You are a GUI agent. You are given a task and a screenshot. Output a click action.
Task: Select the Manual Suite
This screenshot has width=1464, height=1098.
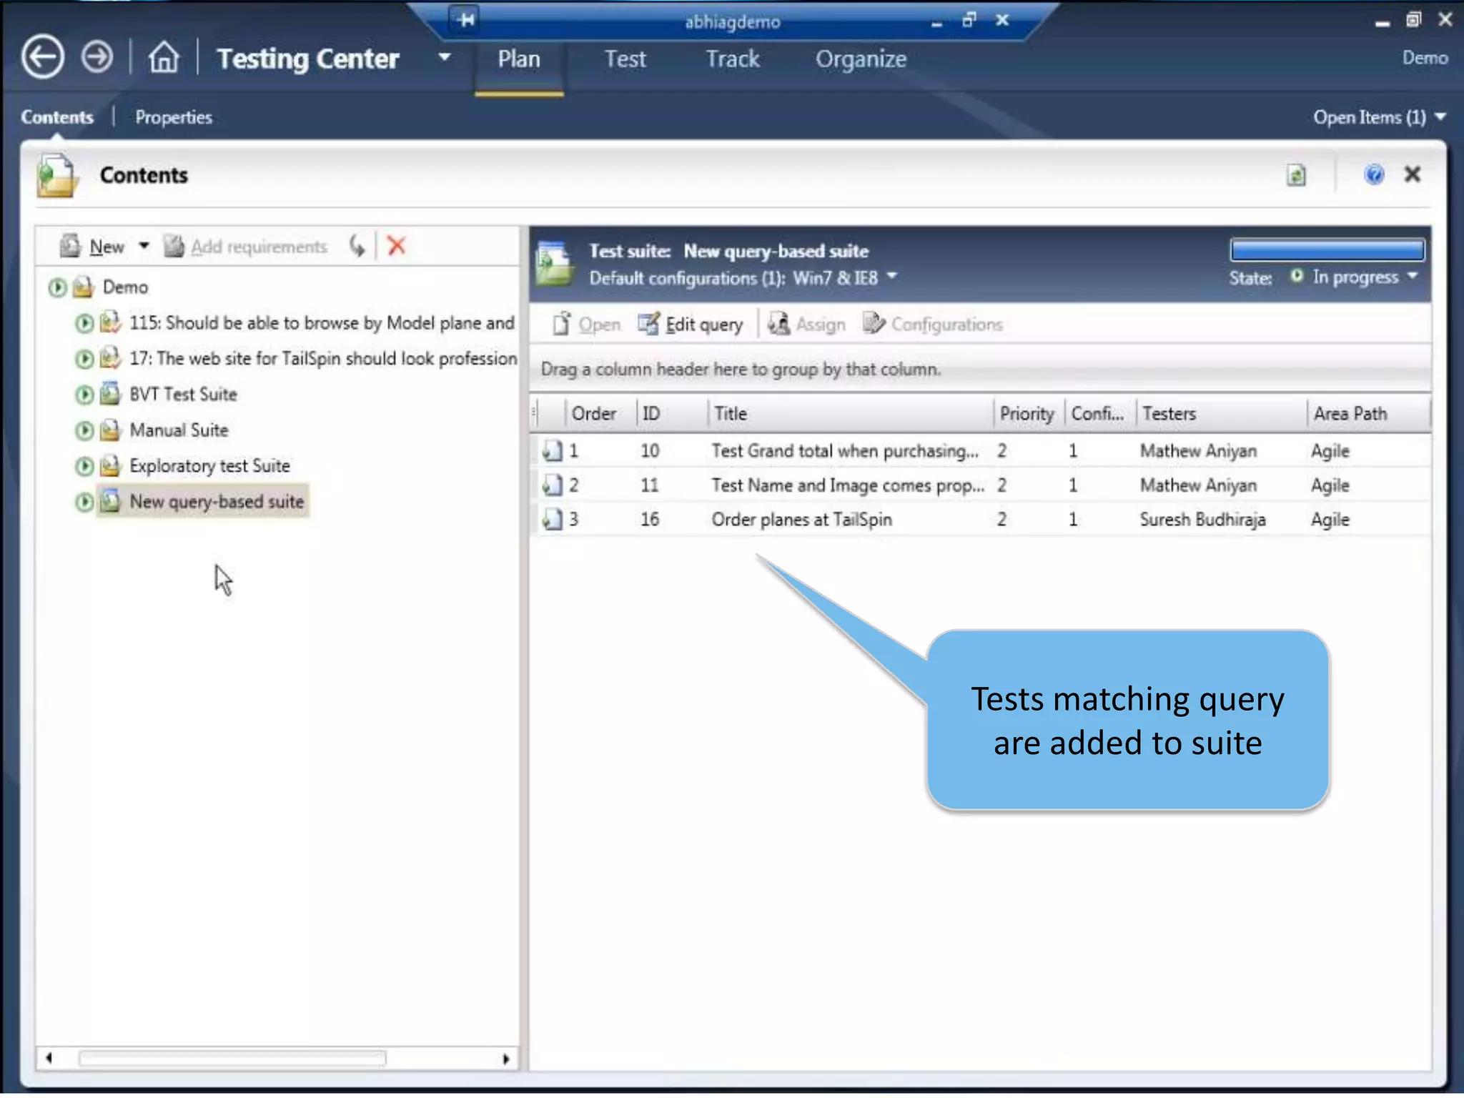(x=179, y=430)
